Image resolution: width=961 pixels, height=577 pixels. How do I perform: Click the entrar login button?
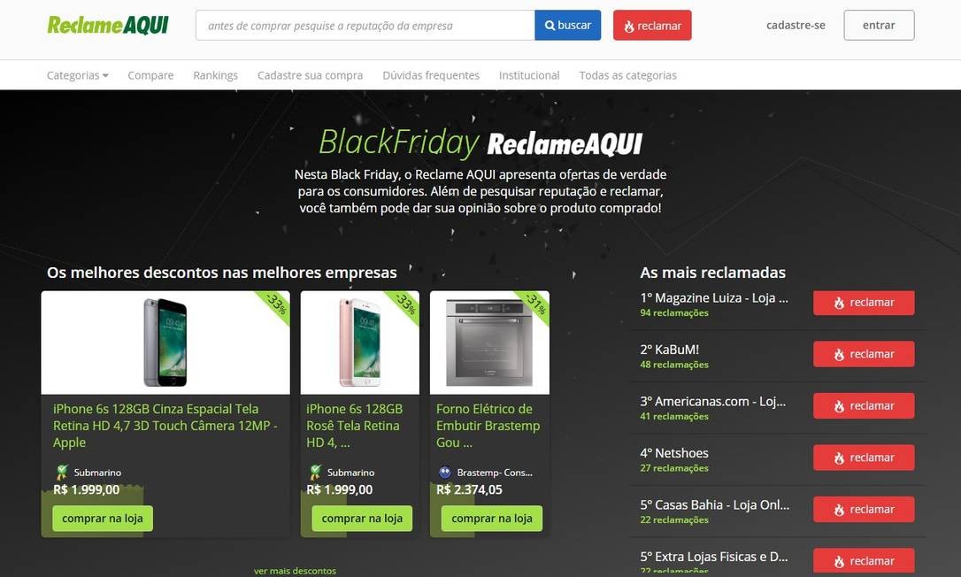tap(879, 26)
